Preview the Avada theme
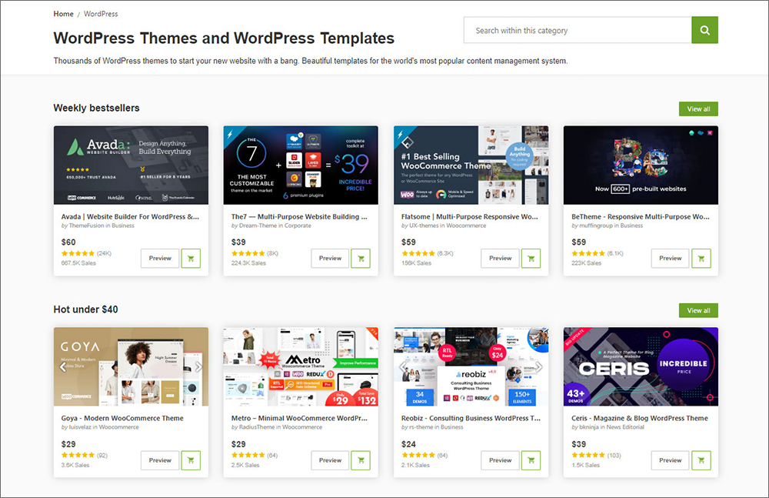This screenshot has height=498, width=769. (x=160, y=259)
